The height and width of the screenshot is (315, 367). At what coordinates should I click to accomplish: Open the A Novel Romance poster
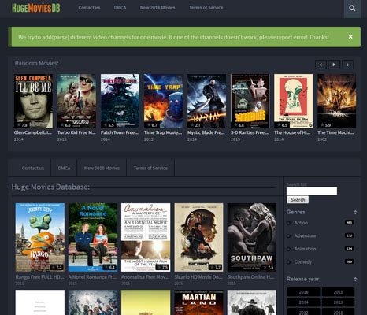93,237
